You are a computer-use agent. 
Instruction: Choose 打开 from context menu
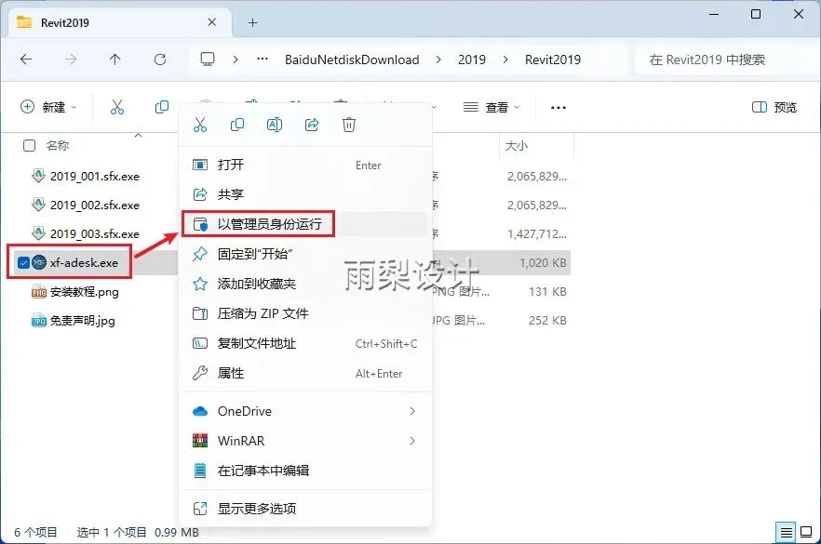(x=304, y=165)
